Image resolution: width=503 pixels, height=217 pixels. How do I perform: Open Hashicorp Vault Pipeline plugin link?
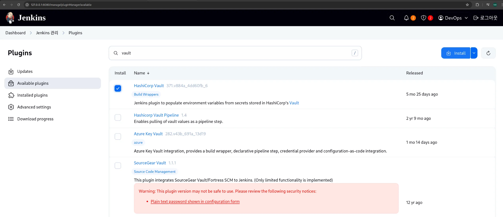156,115
